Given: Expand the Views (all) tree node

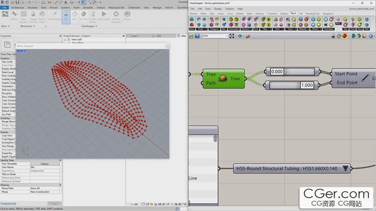Looking at the screenshot, I should click(65, 40).
